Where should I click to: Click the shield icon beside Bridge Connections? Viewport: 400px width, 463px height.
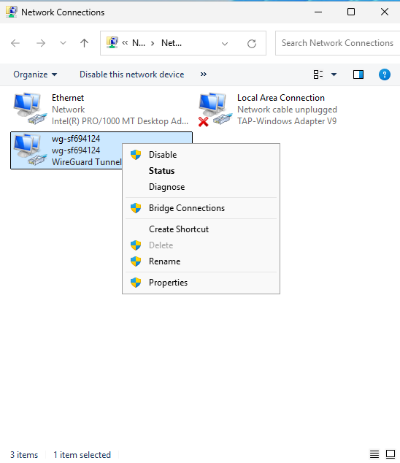coord(136,208)
